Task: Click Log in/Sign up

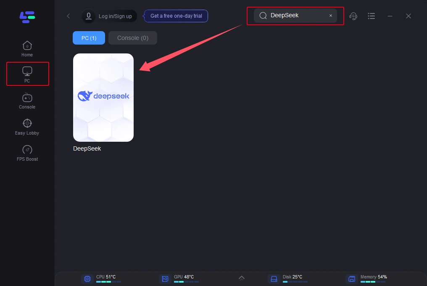Action: 115,16
